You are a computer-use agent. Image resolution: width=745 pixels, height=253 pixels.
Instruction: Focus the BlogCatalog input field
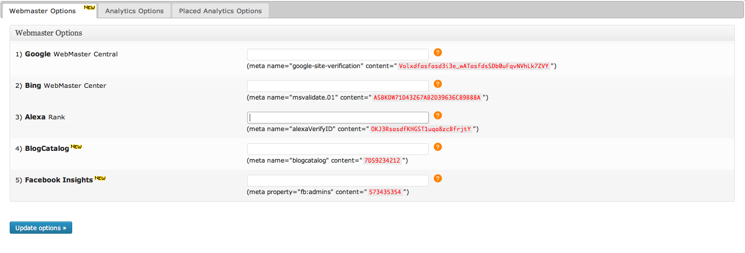pos(338,149)
